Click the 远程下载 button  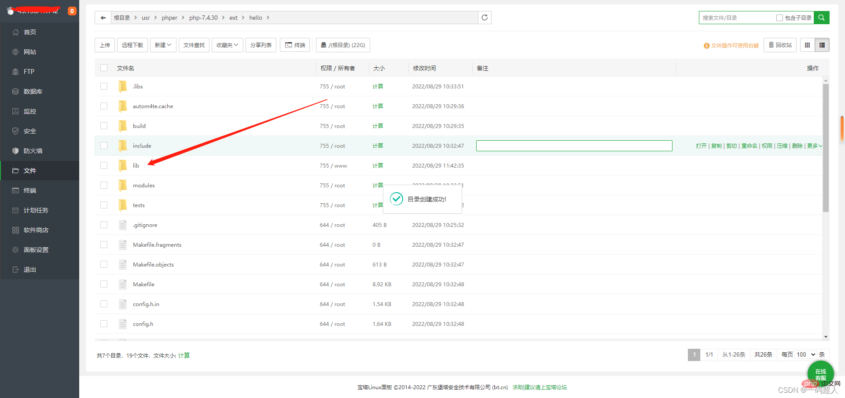[132, 45]
